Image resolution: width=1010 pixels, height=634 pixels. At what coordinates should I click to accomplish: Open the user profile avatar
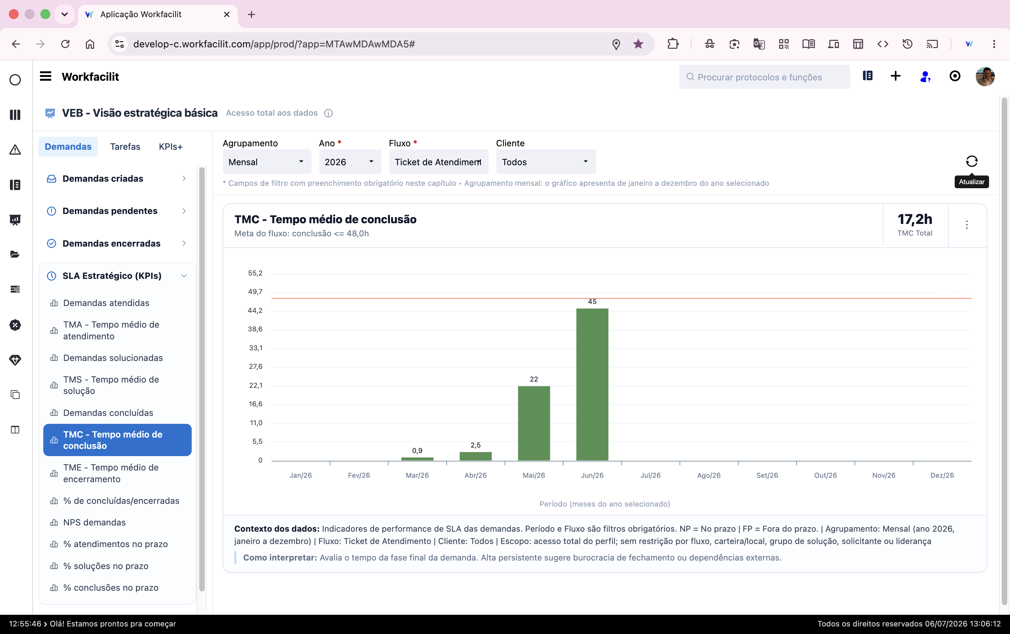[985, 76]
